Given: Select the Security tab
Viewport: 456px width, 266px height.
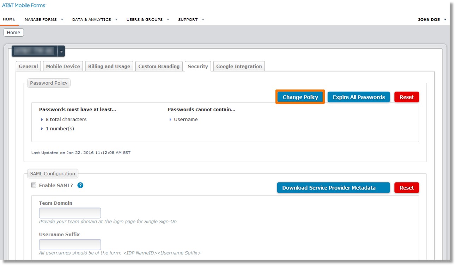Looking at the screenshot, I should pyautogui.click(x=198, y=66).
